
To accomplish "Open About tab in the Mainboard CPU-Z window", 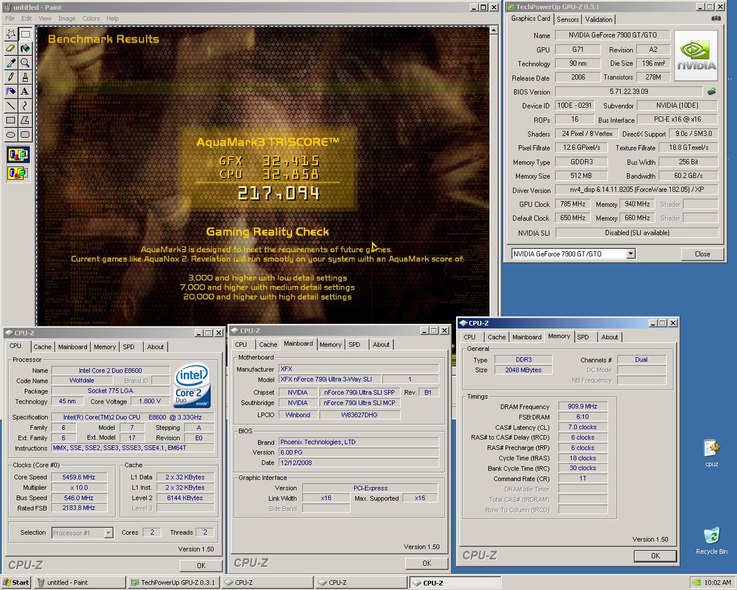I will coord(381,345).
